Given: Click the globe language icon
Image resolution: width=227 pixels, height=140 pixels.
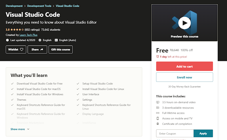Looking at the screenshot, I should click(x=40, y=40).
